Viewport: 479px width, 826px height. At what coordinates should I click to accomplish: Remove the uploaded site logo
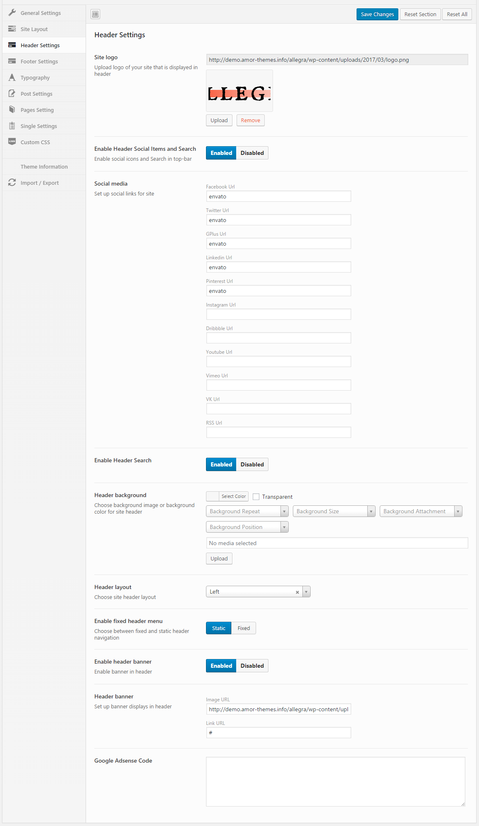(250, 121)
